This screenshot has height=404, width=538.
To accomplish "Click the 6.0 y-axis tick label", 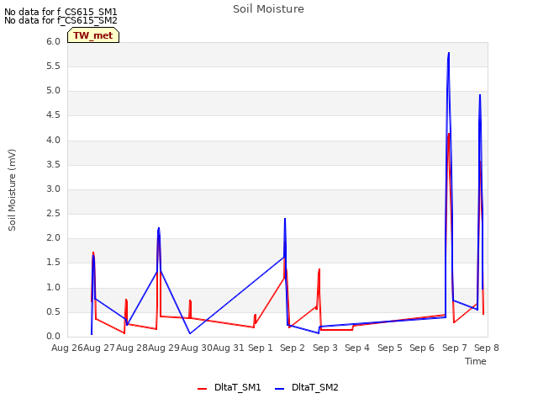I will (x=53, y=42).
